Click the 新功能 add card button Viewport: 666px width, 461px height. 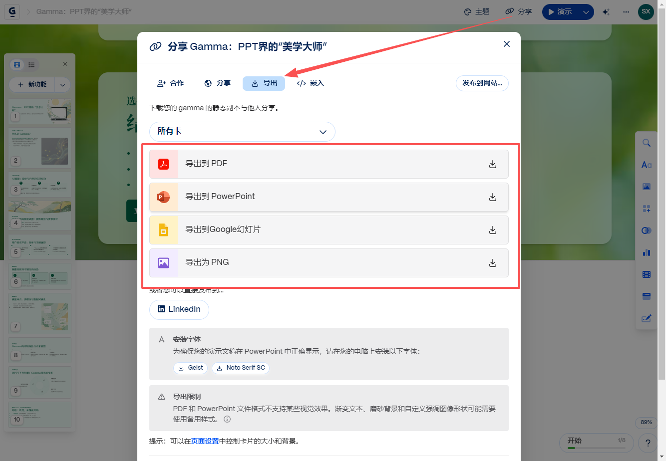(32, 85)
